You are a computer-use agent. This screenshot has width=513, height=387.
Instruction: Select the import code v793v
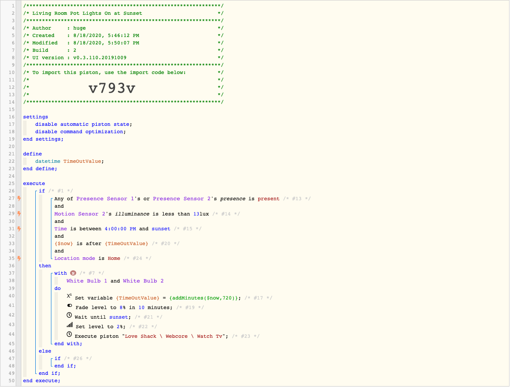click(112, 88)
